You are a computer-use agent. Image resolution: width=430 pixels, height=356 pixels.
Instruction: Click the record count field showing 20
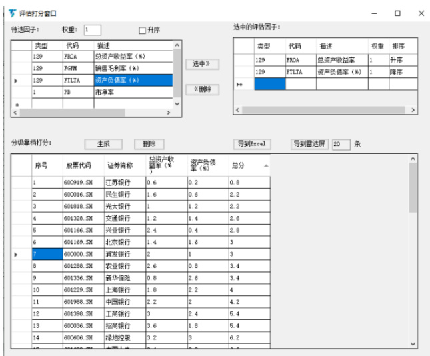point(340,144)
